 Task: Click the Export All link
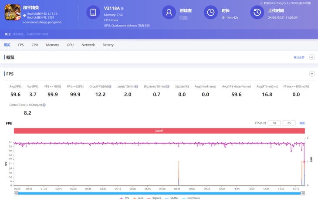coord(299,57)
